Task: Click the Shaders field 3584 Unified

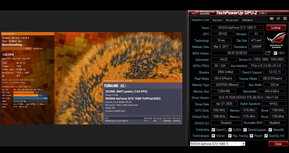Action: 225,72
